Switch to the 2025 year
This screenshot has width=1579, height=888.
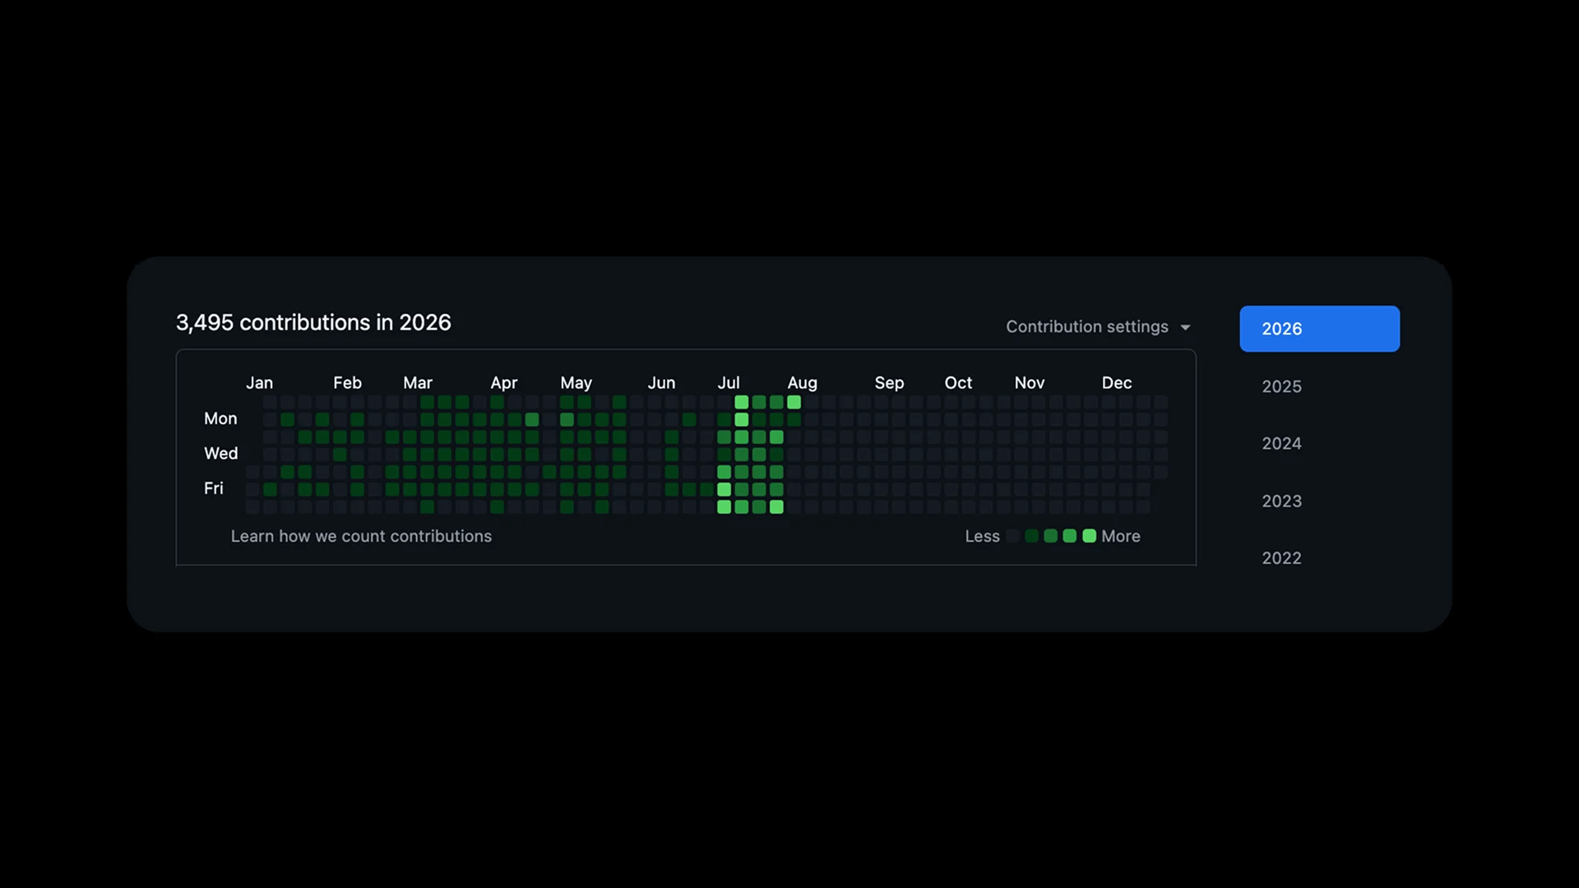[1281, 386]
